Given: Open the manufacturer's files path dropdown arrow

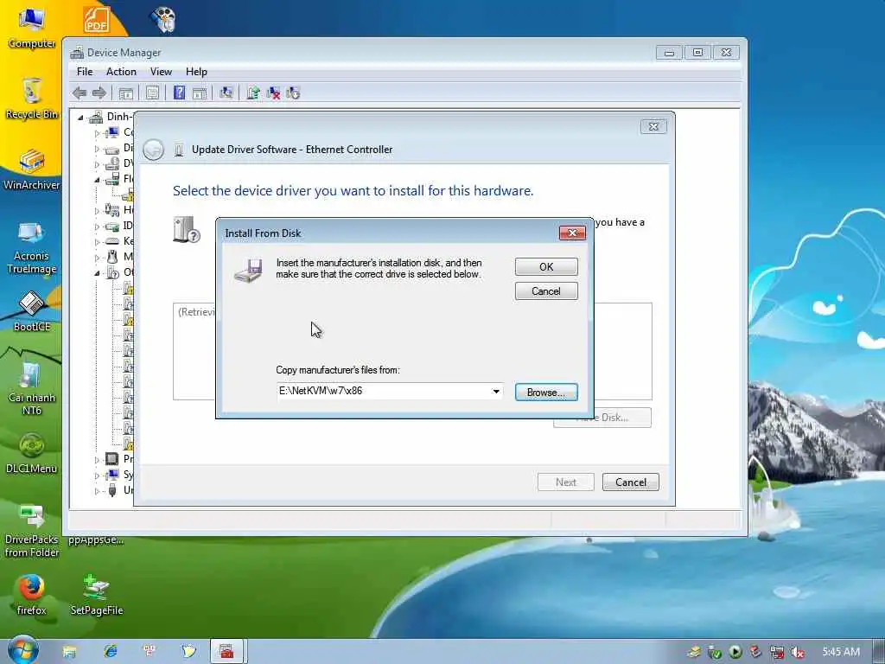Looking at the screenshot, I should point(496,392).
